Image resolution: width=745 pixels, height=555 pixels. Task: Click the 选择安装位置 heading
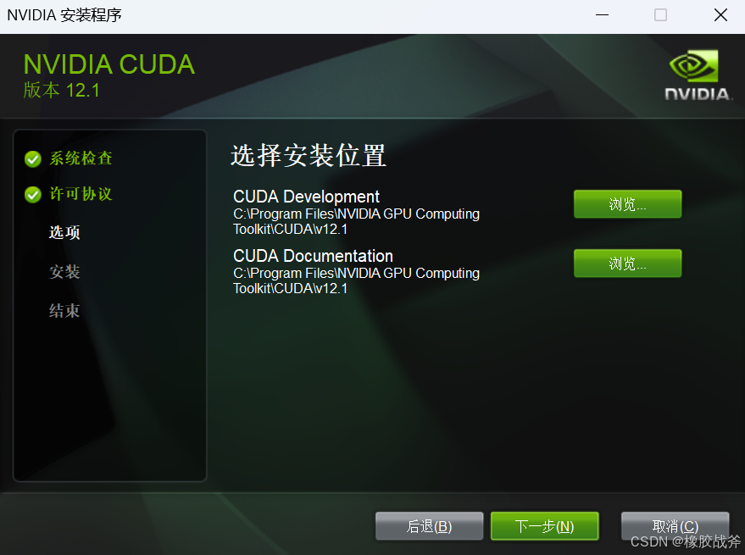pyautogui.click(x=309, y=155)
